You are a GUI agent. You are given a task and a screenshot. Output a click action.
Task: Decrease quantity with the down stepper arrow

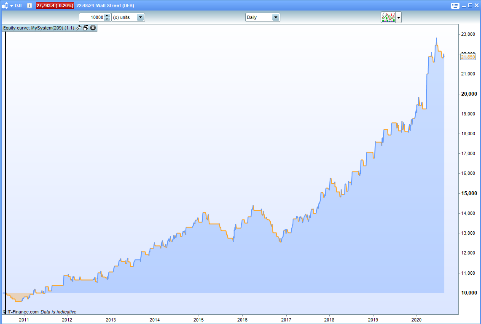click(107, 19)
